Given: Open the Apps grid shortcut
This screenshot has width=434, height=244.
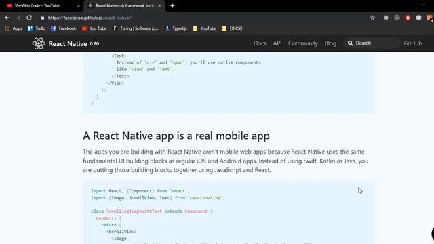Looking at the screenshot, I should tap(14, 28).
